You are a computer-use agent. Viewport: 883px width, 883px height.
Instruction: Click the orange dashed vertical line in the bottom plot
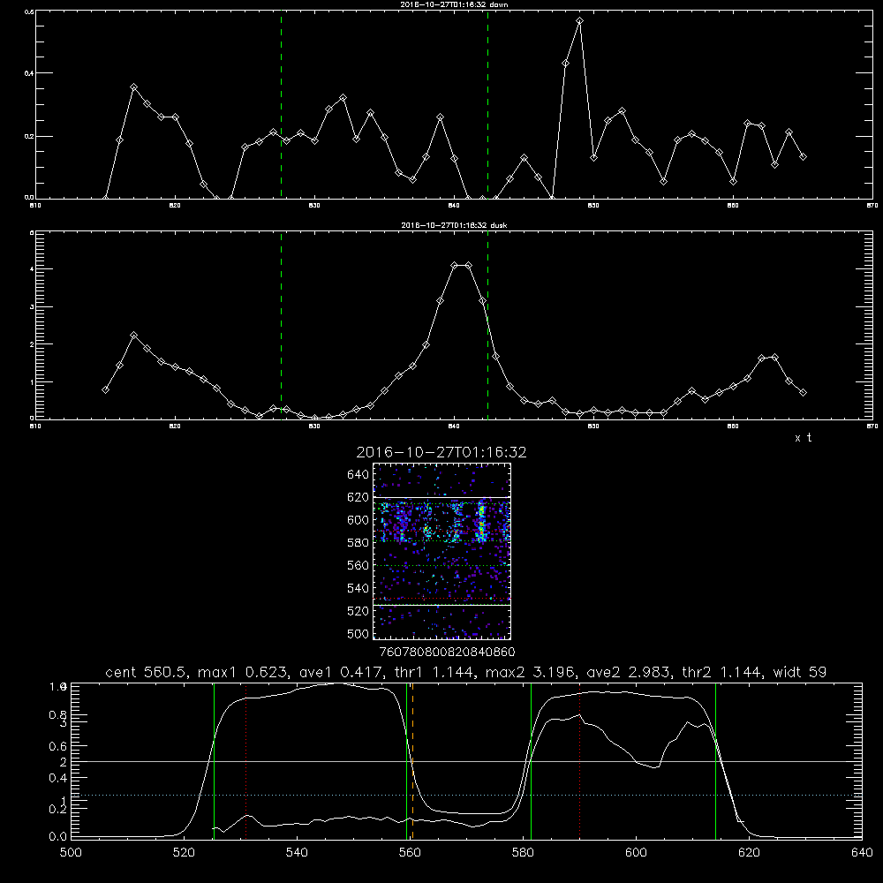tap(412, 761)
